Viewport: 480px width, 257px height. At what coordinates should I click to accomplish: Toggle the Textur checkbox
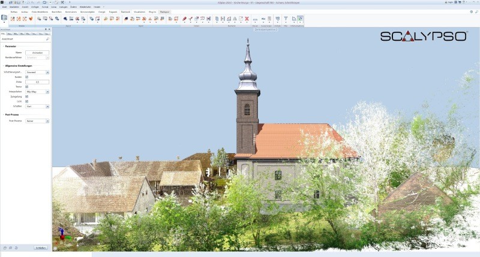[x=26, y=87]
